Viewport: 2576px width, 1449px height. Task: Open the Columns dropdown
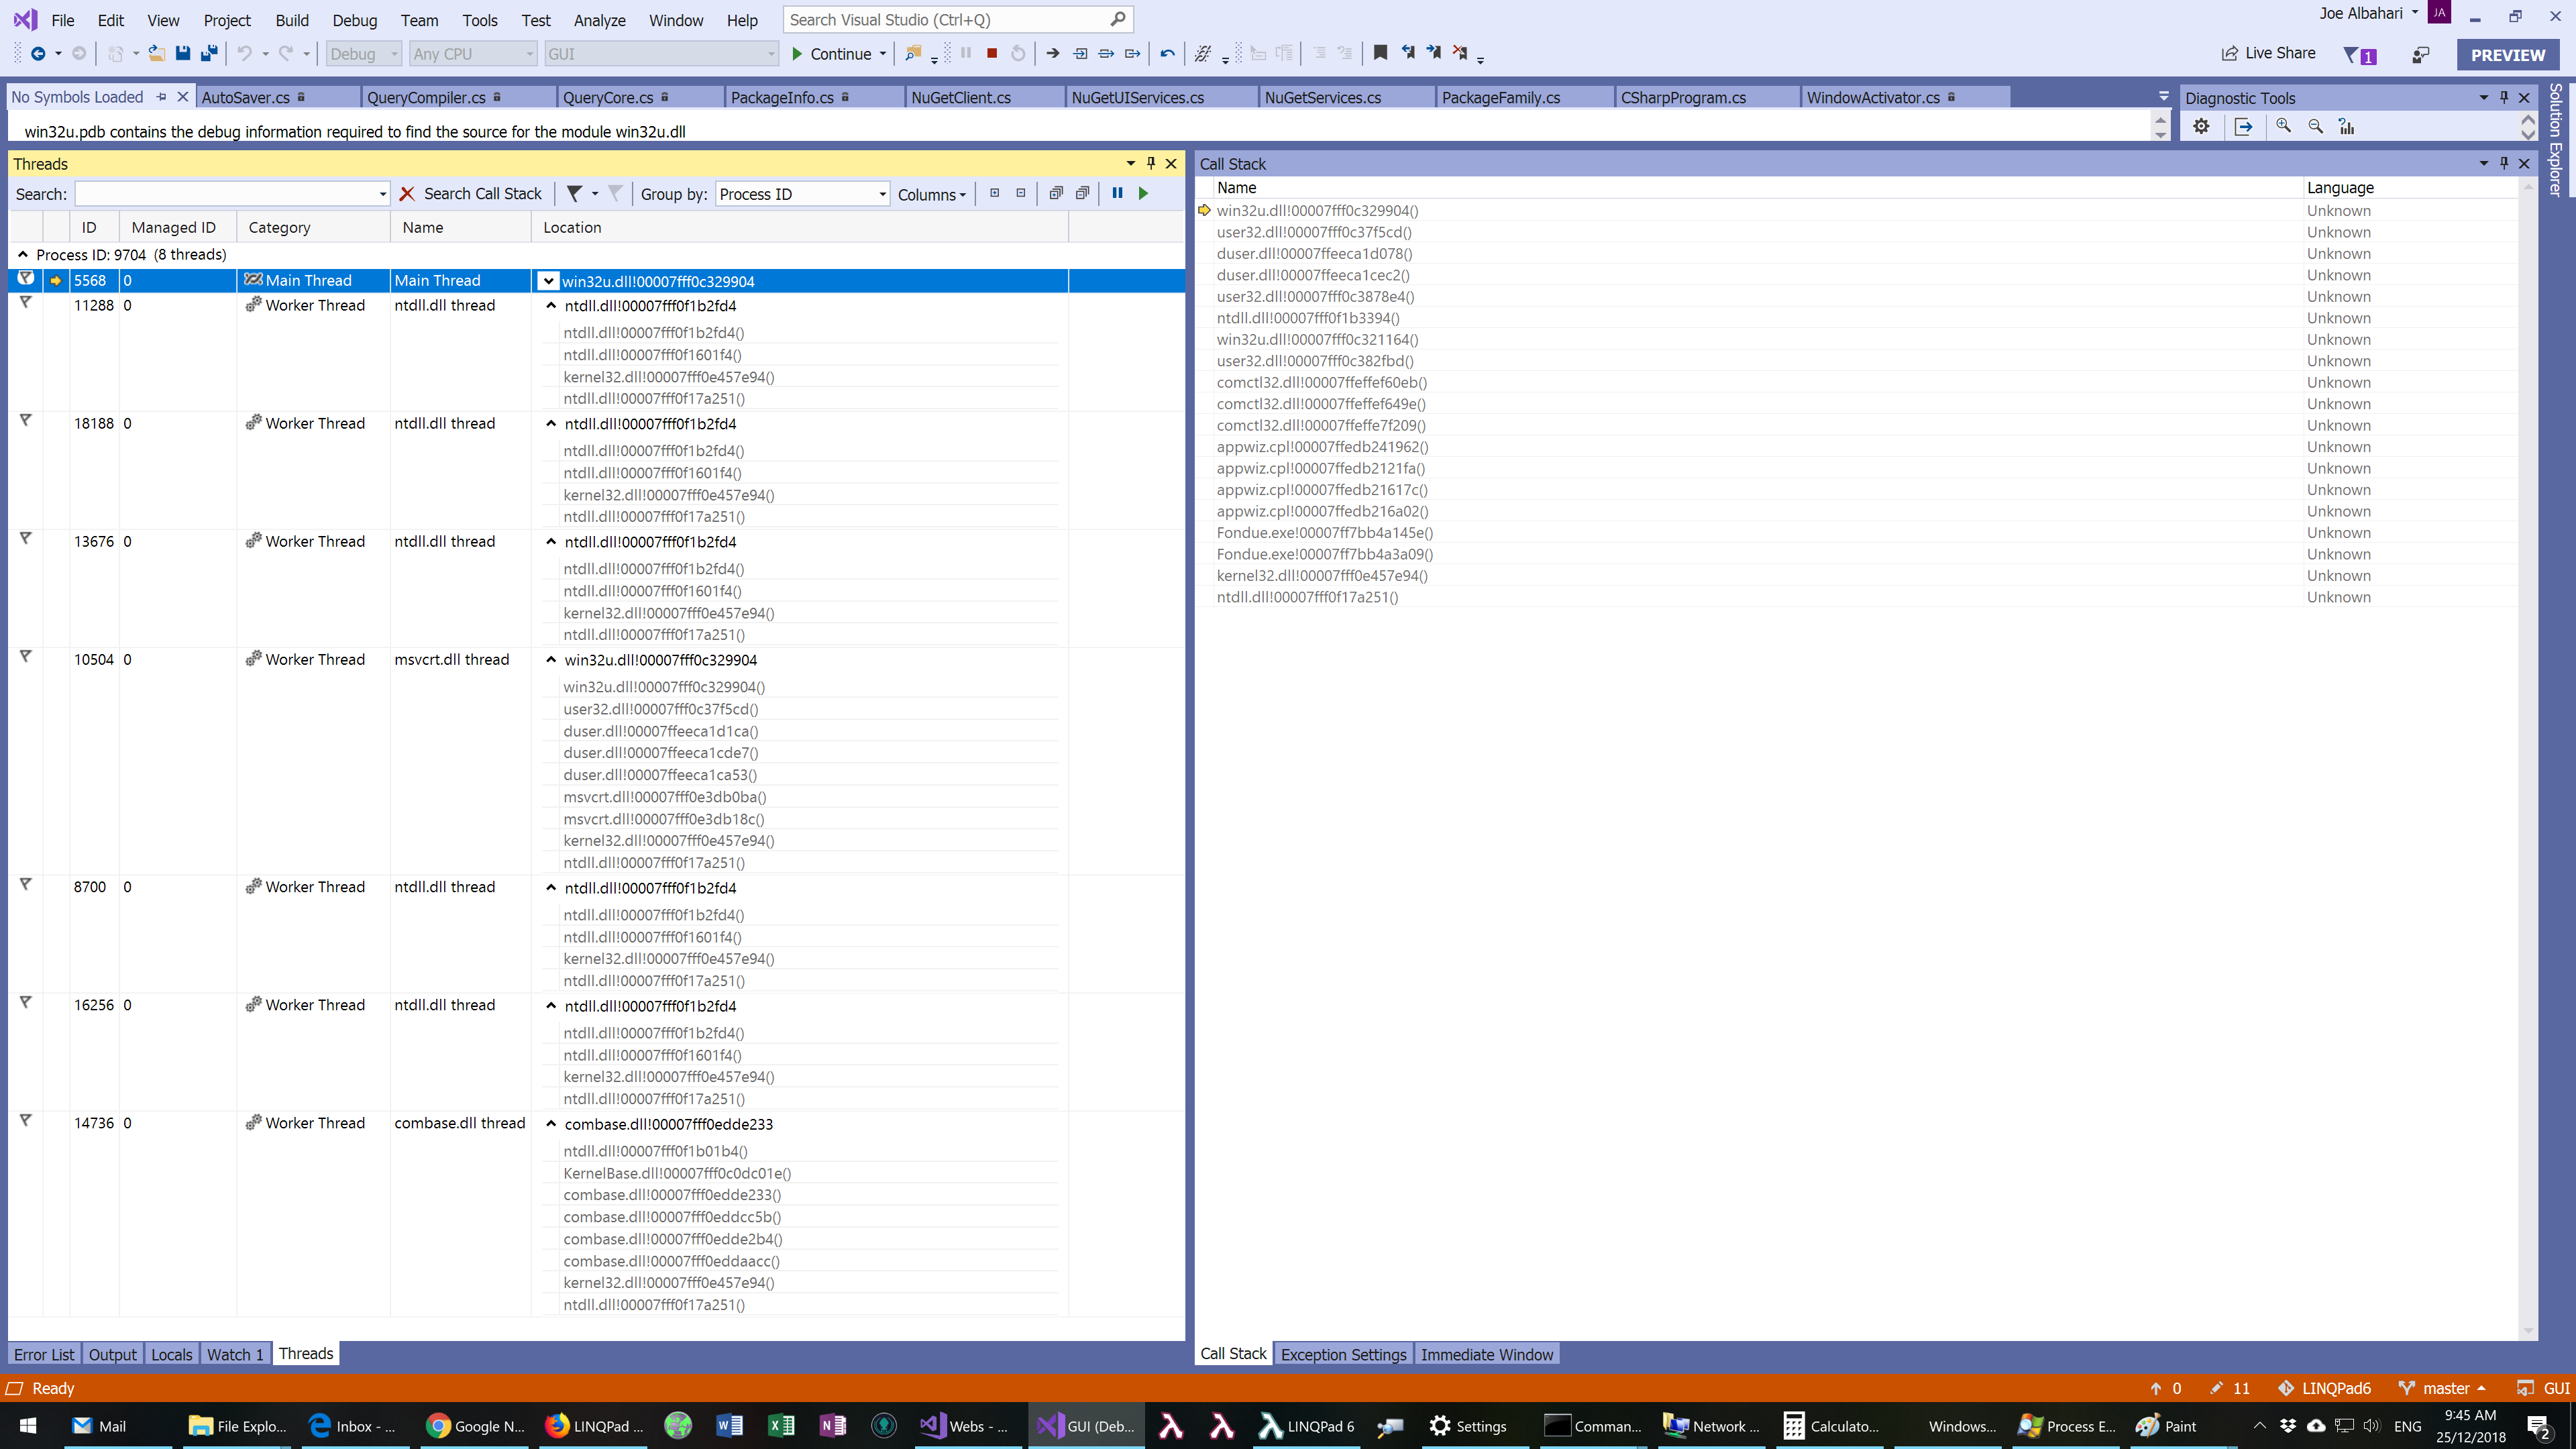[931, 195]
